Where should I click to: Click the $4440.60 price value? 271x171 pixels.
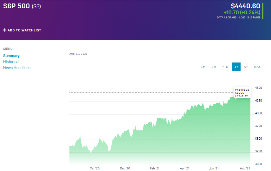245,6
